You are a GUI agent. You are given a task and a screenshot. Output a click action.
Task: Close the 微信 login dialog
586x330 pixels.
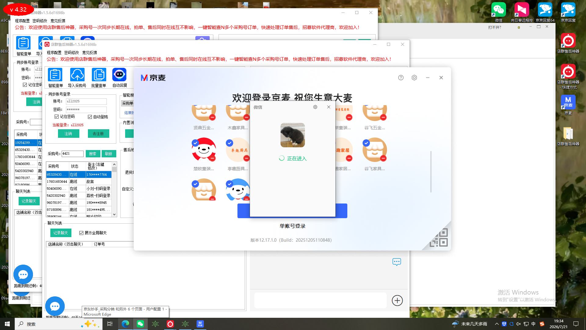[329, 107]
